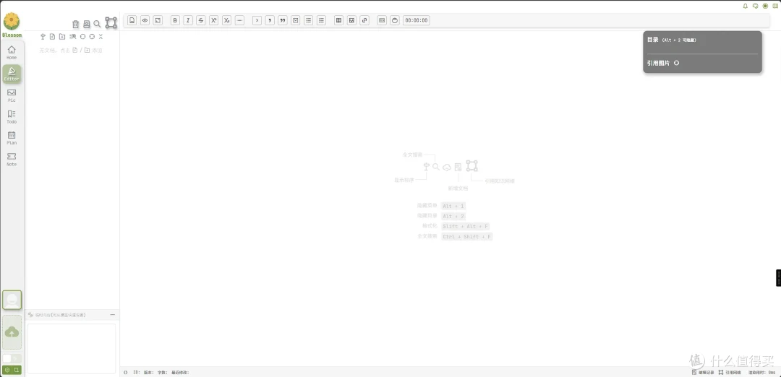781x377 pixels.
Task: Open full-text search magnifier icon
Action: (x=97, y=24)
